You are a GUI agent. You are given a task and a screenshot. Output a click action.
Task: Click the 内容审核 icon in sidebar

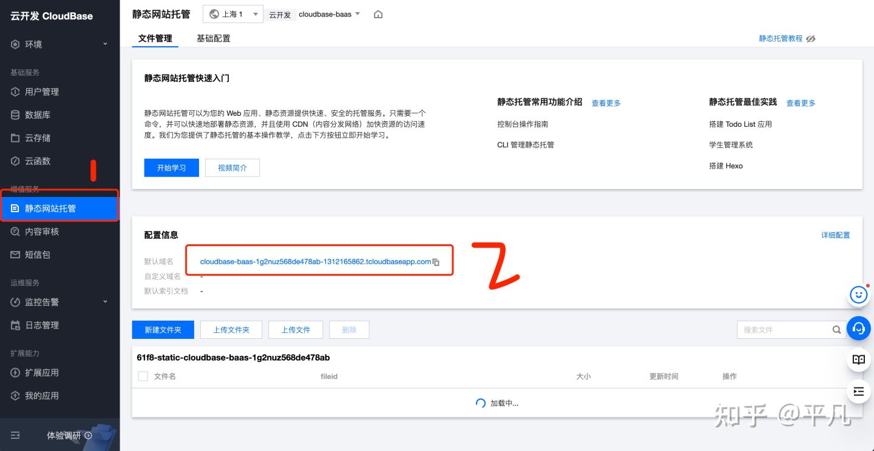click(x=15, y=231)
